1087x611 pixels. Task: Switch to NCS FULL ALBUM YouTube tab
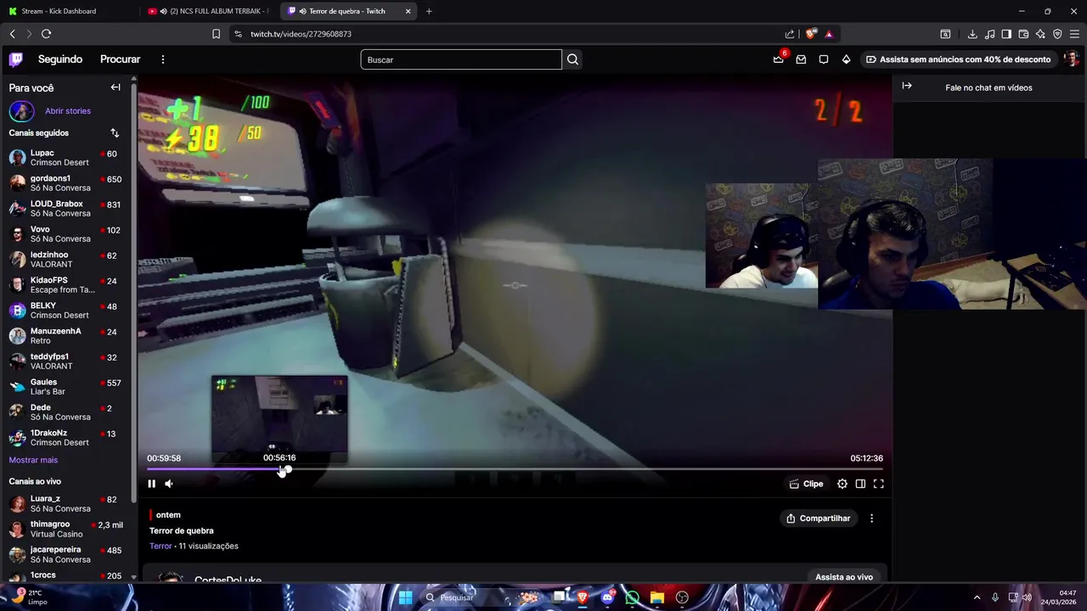pyautogui.click(x=208, y=11)
